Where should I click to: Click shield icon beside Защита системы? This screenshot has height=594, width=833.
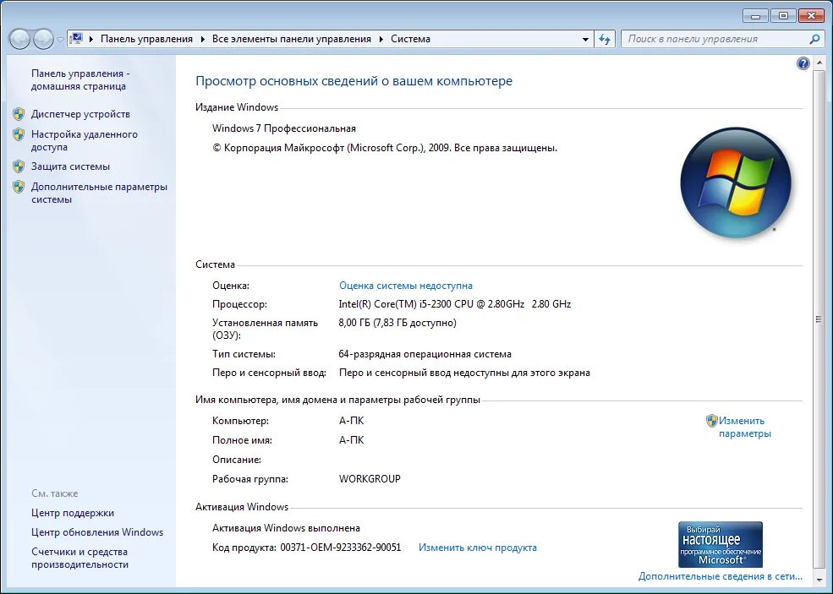point(19,166)
